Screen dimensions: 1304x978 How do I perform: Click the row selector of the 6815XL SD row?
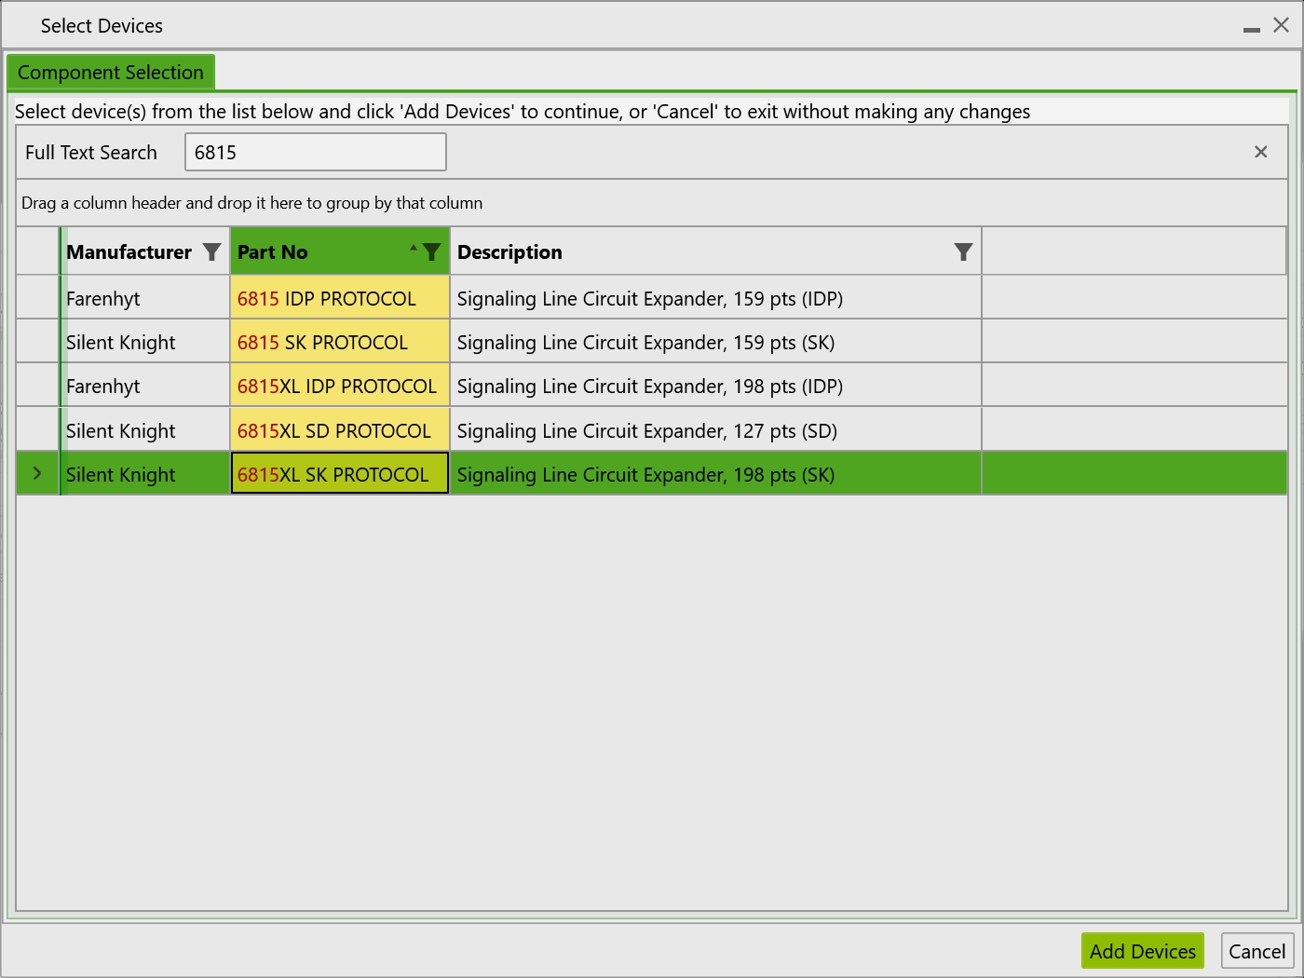tap(37, 430)
